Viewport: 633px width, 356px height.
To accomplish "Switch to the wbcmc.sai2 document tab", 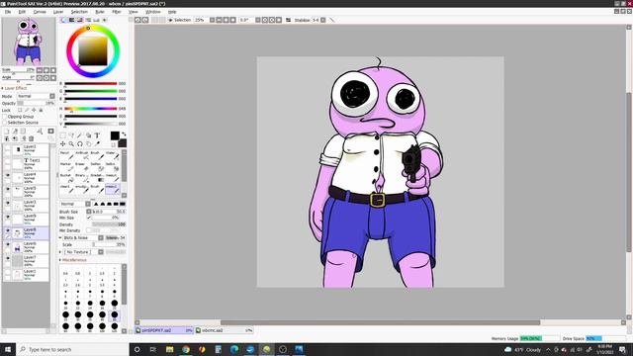I will 225,330.
